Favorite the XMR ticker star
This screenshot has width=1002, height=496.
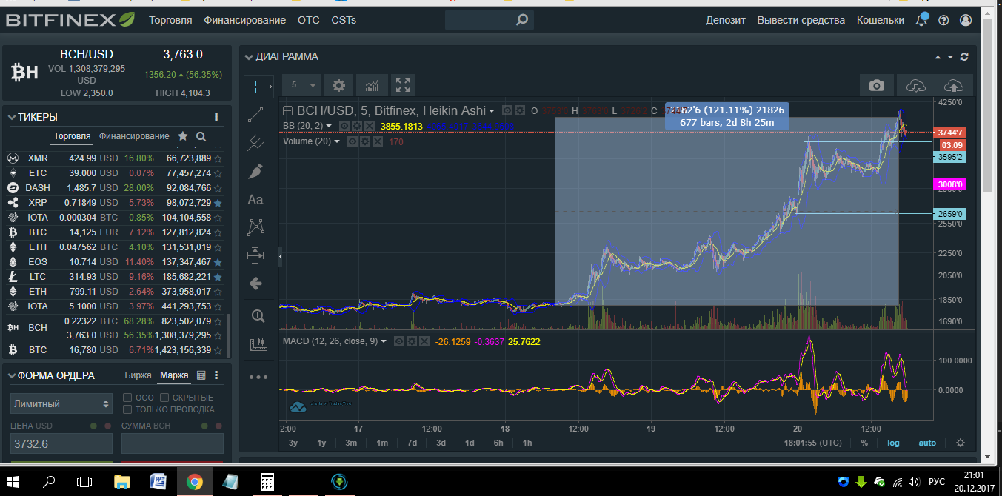tap(218, 158)
